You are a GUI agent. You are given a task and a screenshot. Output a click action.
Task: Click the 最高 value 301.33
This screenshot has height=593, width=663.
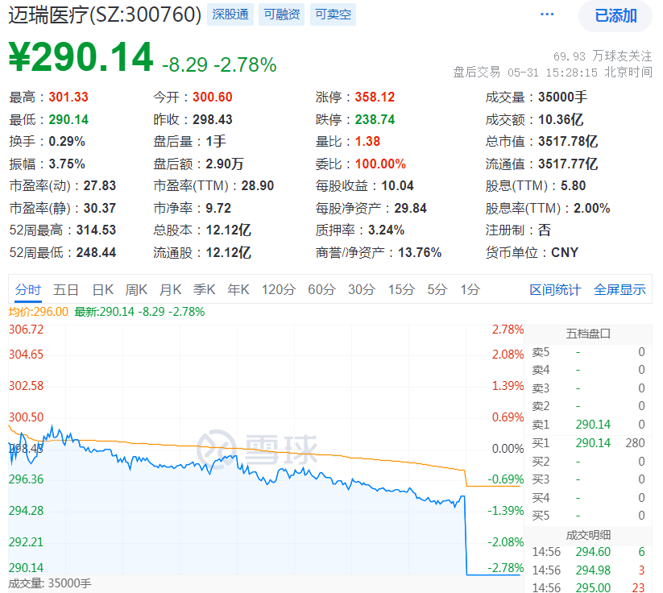68,97
